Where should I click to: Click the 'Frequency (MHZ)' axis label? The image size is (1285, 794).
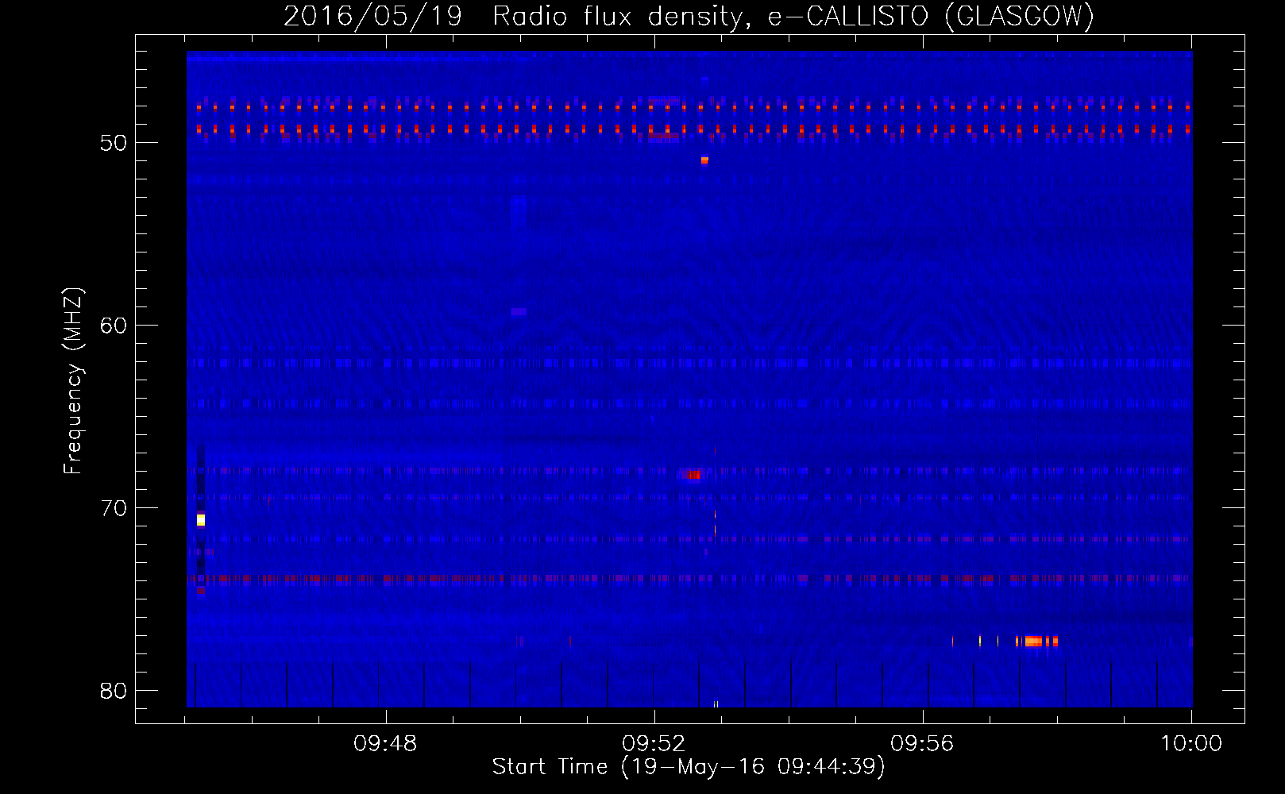(73, 381)
